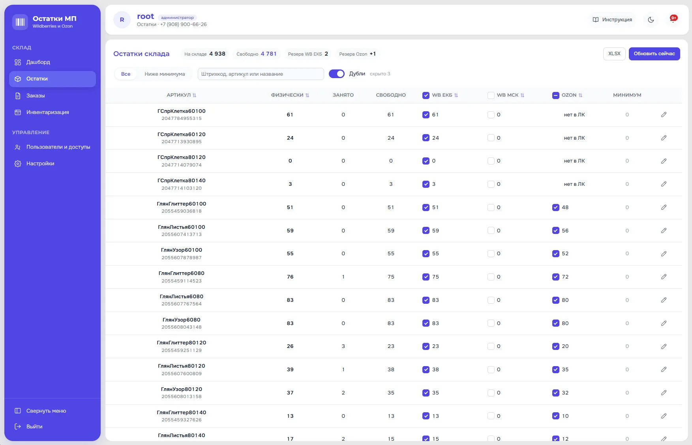692x445 pixels.
Task: Edit row ГлянГлиттер80120 with pencil icon
Action: click(664, 346)
